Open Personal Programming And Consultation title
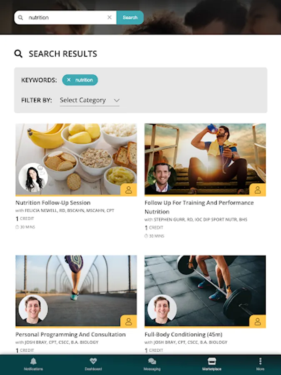Screen dimensions: 281x375 pyautogui.click(x=70, y=334)
